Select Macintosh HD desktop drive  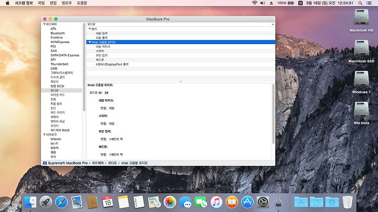361,20
